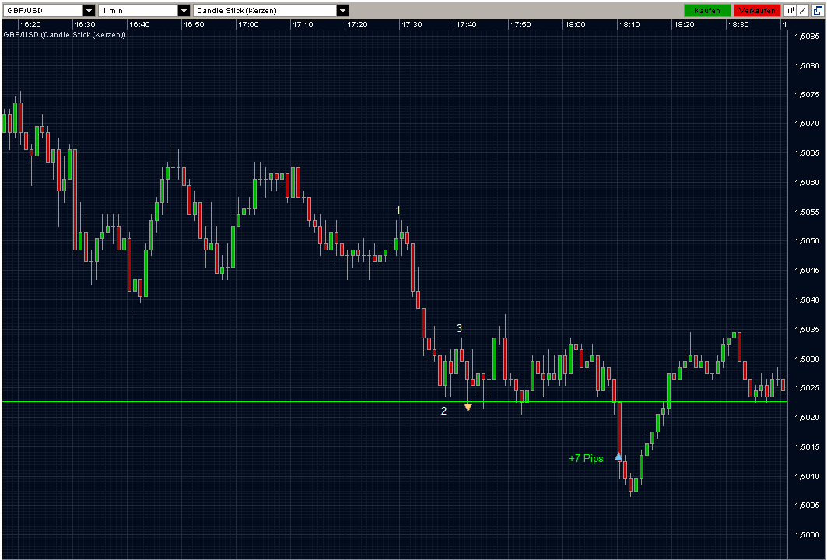827x560 pixels.
Task: Click the 1,5035 price axis label
Action: [x=807, y=330]
